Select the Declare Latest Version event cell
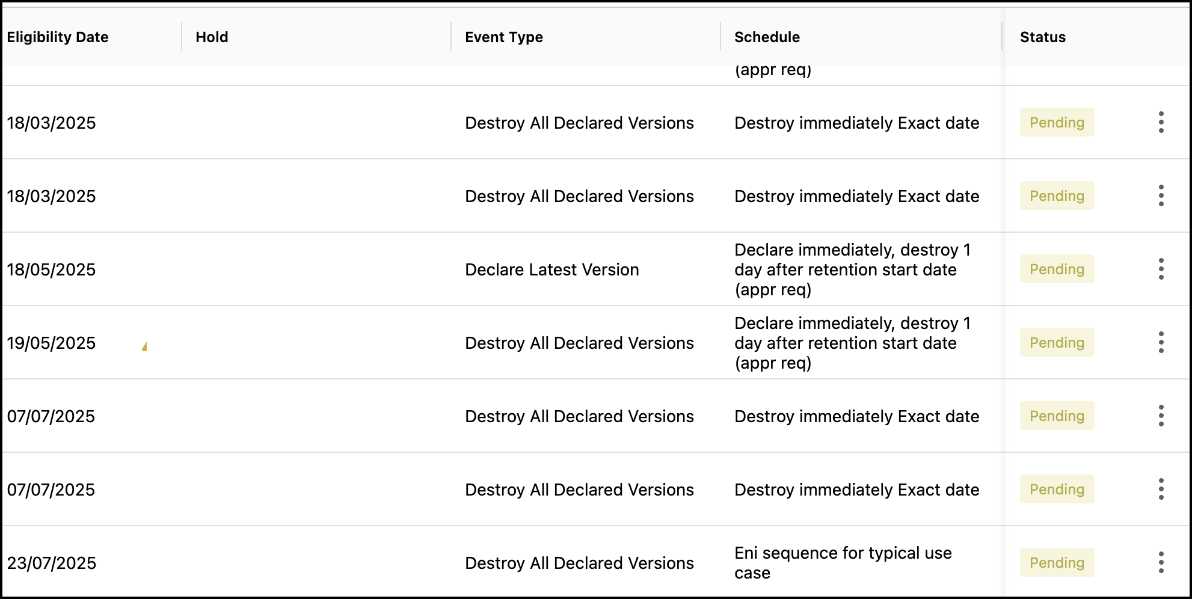 [551, 269]
